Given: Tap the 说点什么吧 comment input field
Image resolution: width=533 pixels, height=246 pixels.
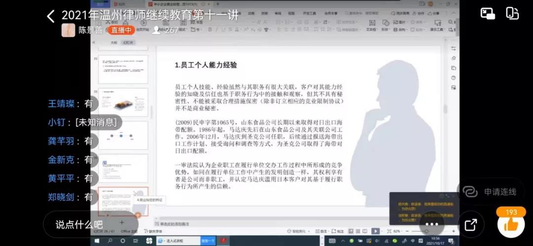Looking at the screenshot, I should pos(79,225).
